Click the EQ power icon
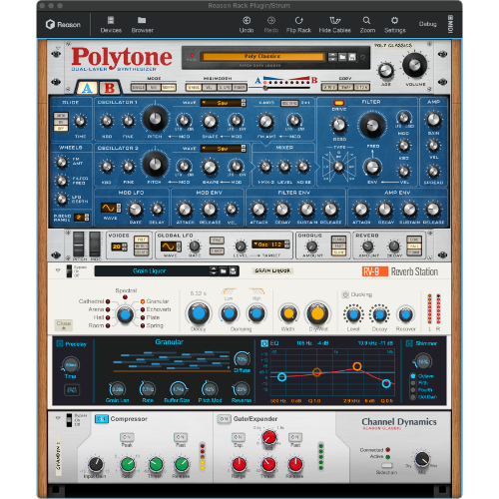 tap(264, 343)
